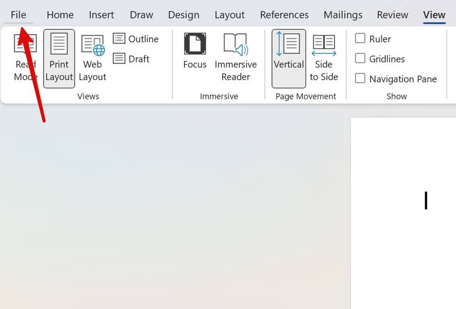Switch to the References tab
The image size is (456, 309).
tap(284, 15)
